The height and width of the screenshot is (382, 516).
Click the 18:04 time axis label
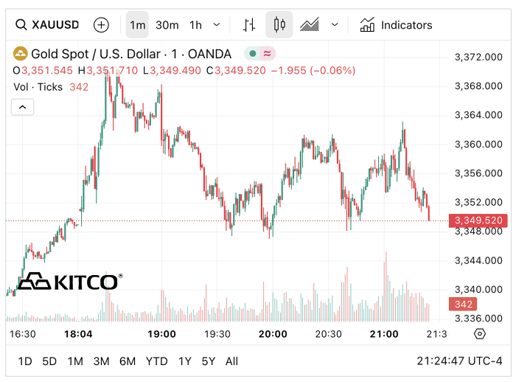(x=78, y=334)
